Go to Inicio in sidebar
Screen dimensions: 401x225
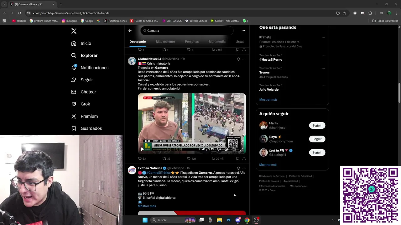point(81,43)
